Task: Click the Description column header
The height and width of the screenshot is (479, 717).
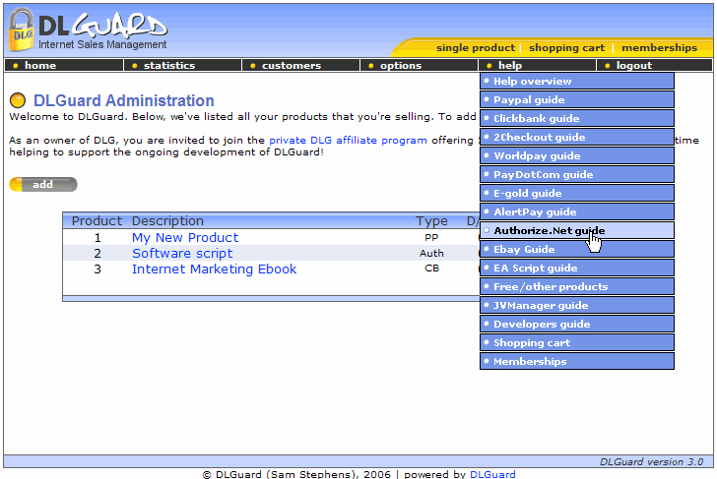Action: point(167,221)
